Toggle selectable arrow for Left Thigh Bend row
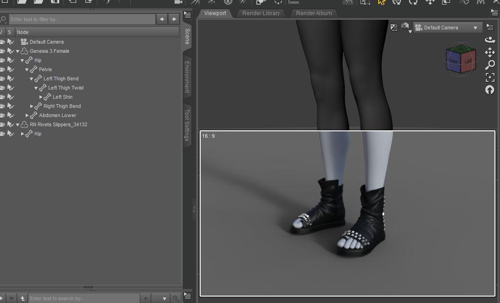 pos(11,79)
